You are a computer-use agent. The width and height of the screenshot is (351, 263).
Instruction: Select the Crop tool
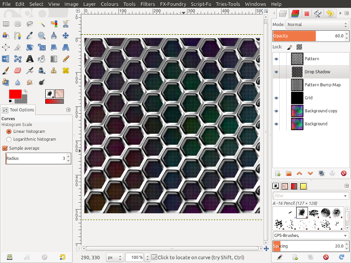tap(18, 47)
